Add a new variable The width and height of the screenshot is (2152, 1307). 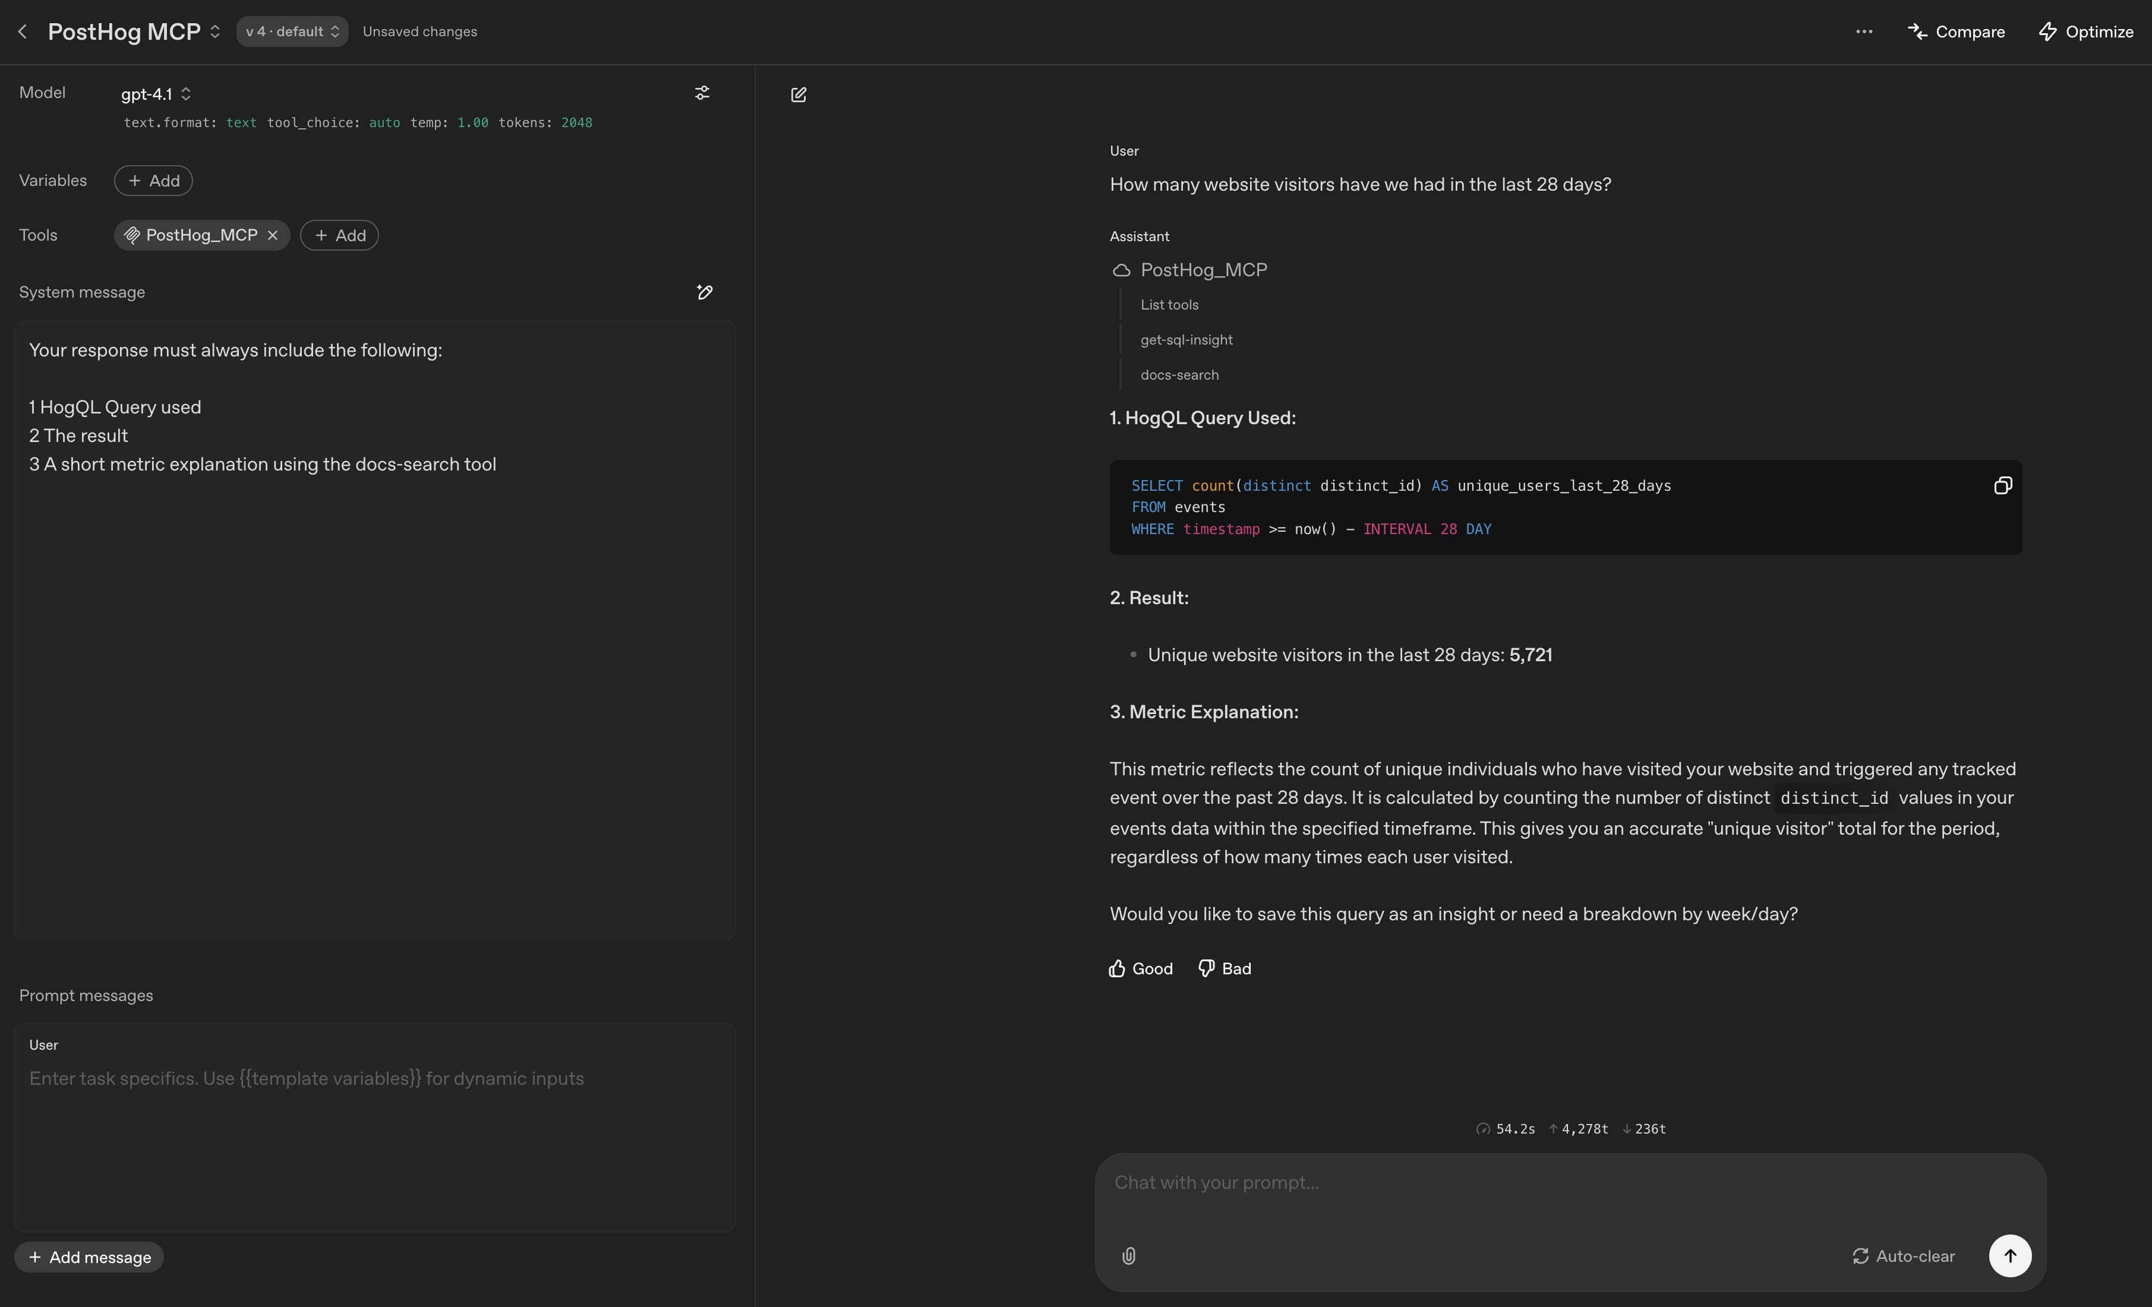tap(154, 181)
